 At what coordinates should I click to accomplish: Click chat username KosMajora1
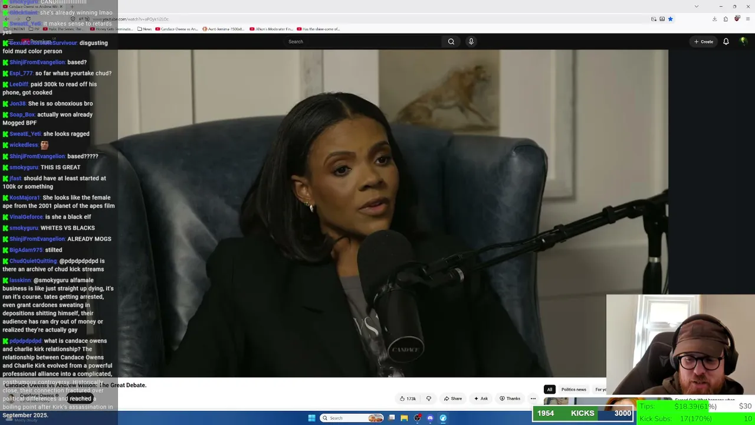[x=24, y=198]
